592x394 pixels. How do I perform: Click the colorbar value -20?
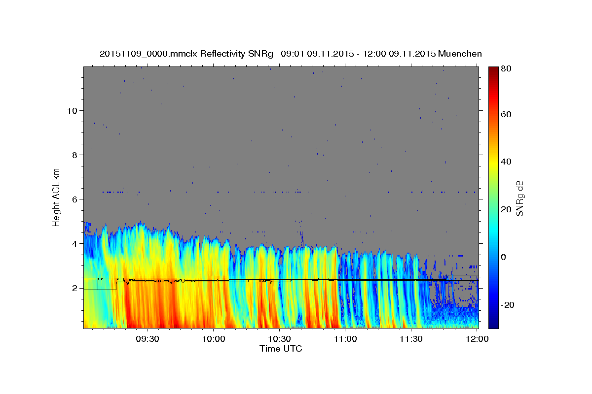pyautogui.click(x=508, y=305)
